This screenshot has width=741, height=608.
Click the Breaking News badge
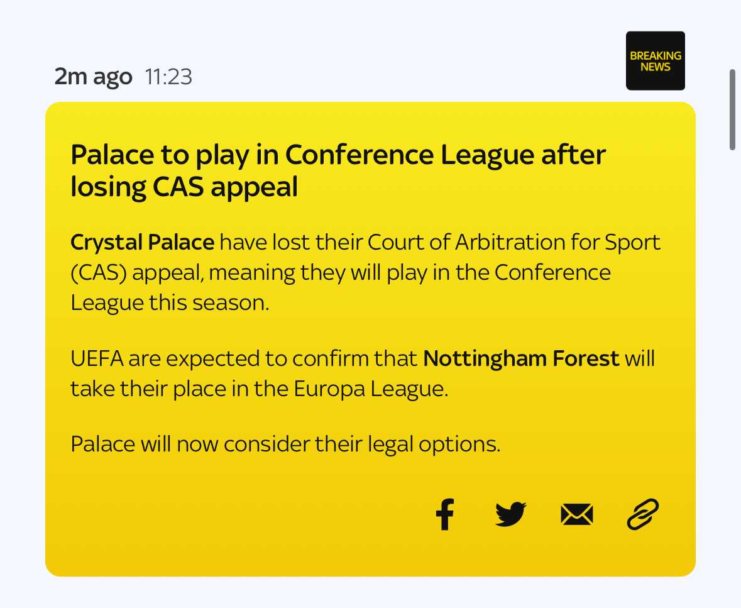655,61
